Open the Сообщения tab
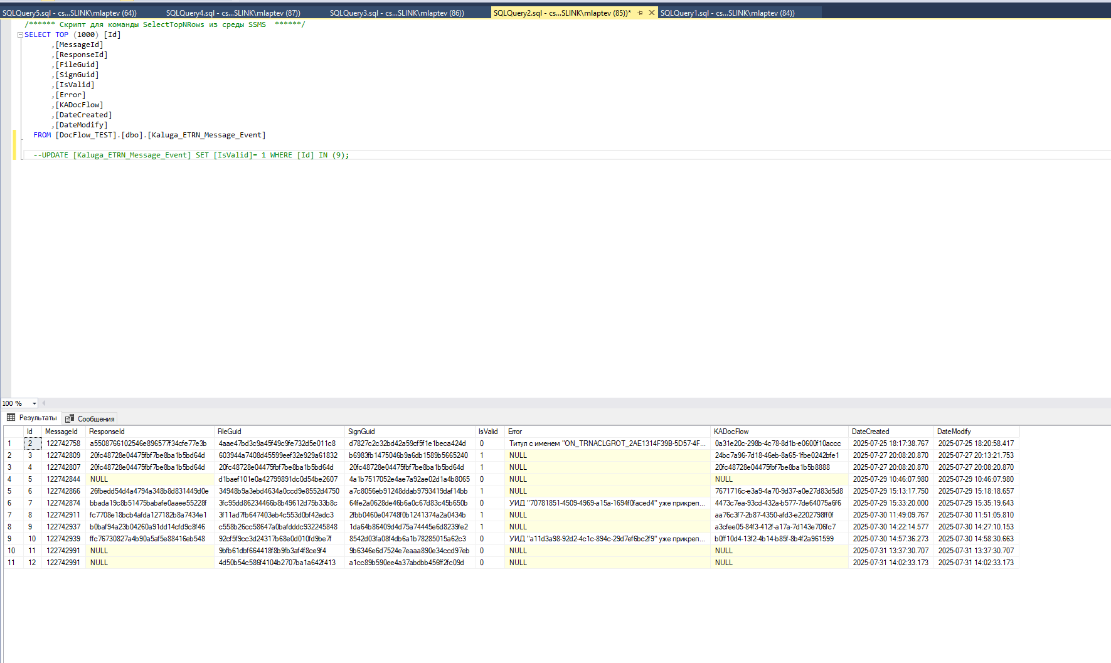Image resolution: width=1111 pixels, height=663 pixels. tap(90, 418)
